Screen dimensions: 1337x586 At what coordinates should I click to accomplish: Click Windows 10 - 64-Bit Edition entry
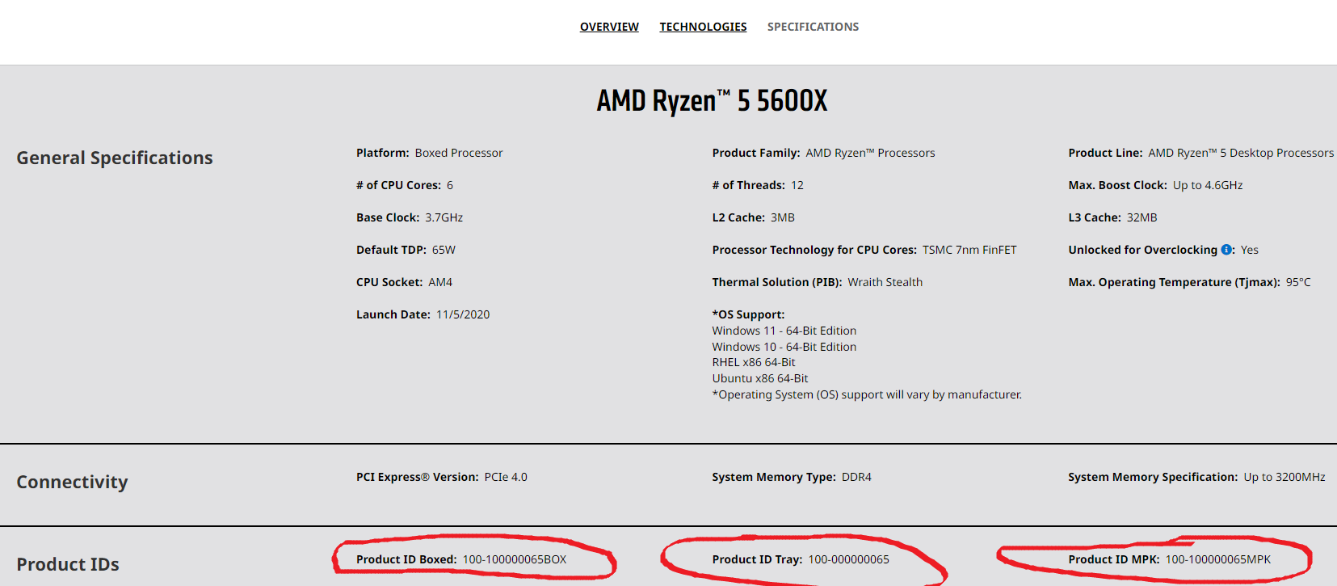click(x=784, y=347)
